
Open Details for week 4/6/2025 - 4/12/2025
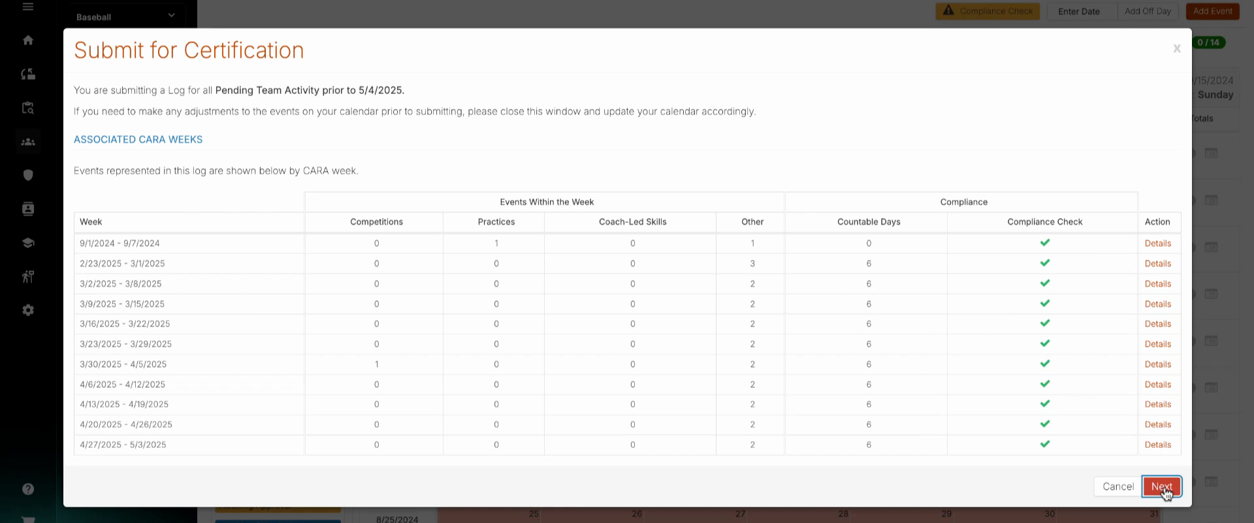pyautogui.click(x=1158, y=385)
